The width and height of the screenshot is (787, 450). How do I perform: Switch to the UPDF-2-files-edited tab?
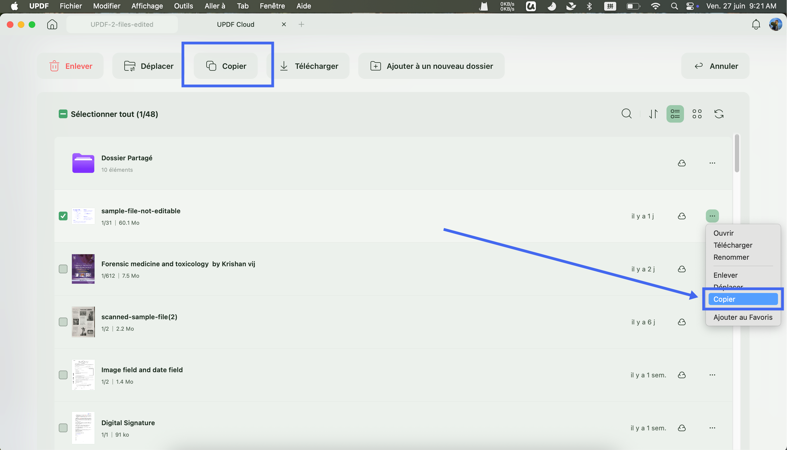coord(122,24)
